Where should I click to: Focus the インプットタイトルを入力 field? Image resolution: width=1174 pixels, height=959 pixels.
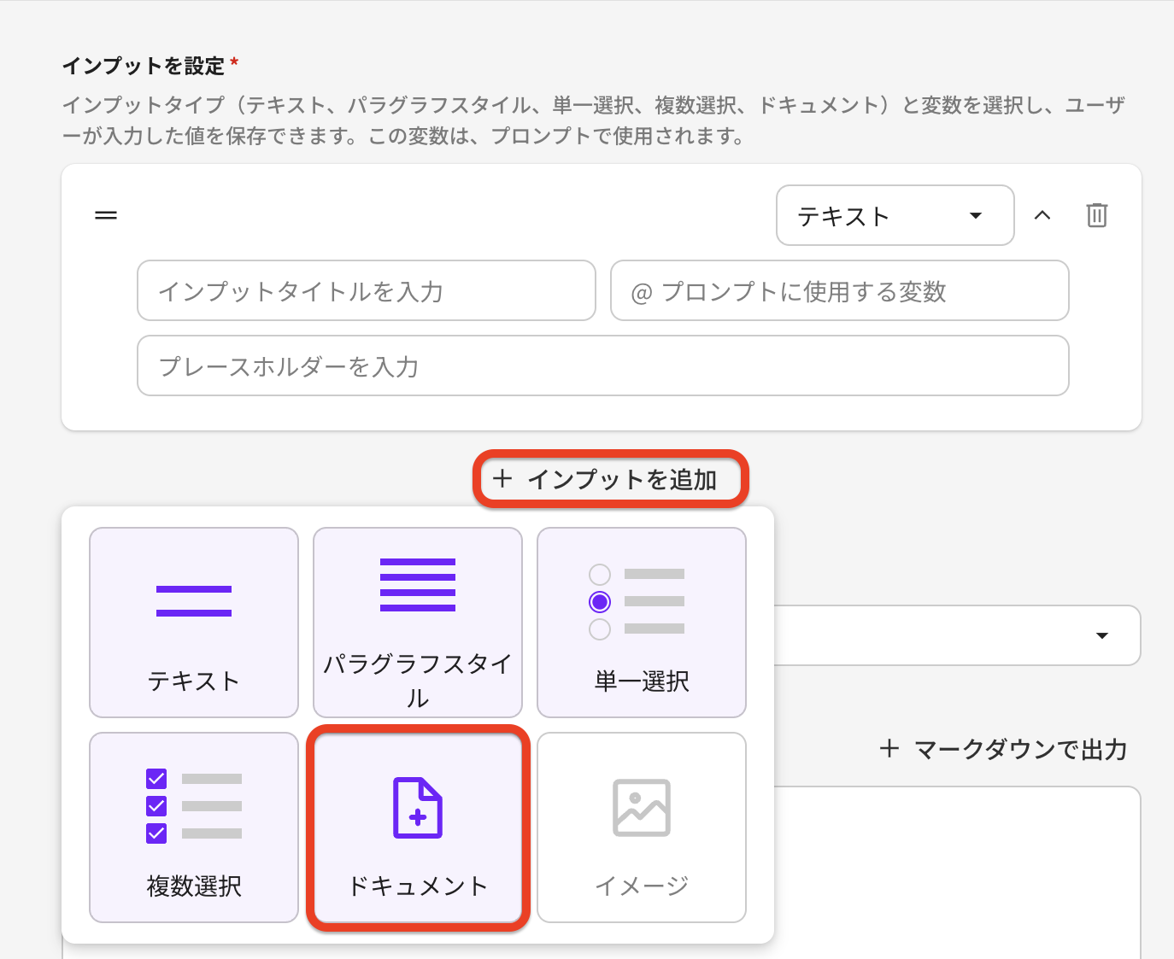tap(366, 291)
